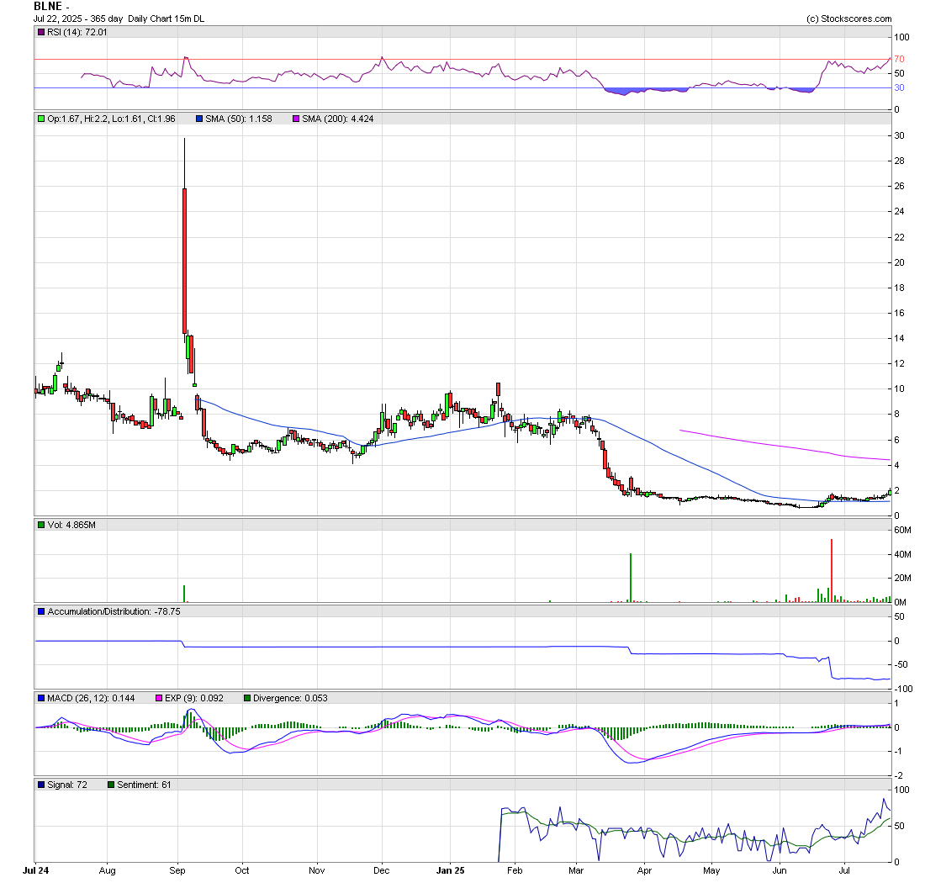
Task: Click the 'Apr' x-axis label
Action: (645, 871)
